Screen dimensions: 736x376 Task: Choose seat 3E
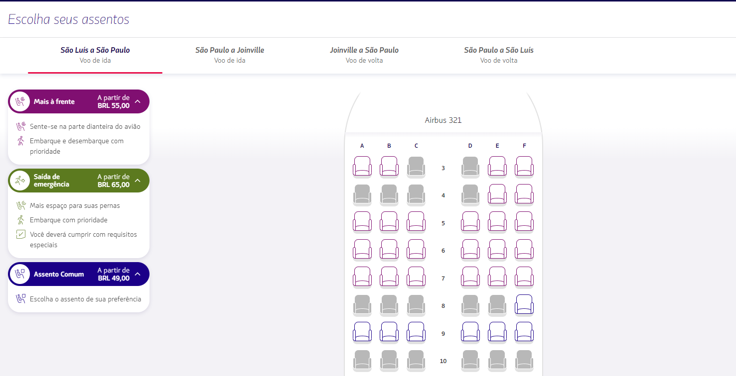[x=497, y=167]
